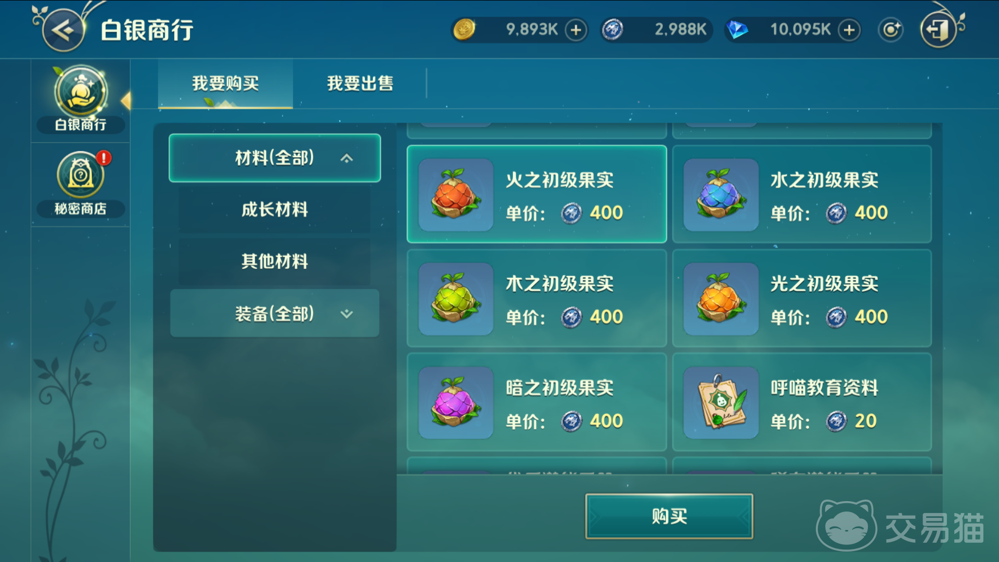
Task: Add gold coins with the plus button
Action: [x=576, y=30]
